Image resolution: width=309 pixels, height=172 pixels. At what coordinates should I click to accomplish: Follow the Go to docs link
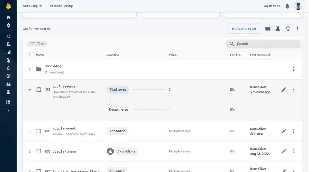(x=272, y=6)
